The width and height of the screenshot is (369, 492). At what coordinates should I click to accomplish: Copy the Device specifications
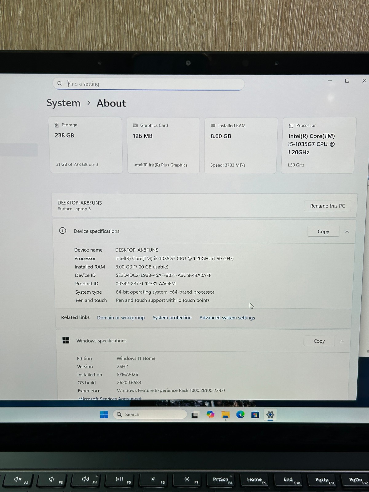click(x=323, y=232)
